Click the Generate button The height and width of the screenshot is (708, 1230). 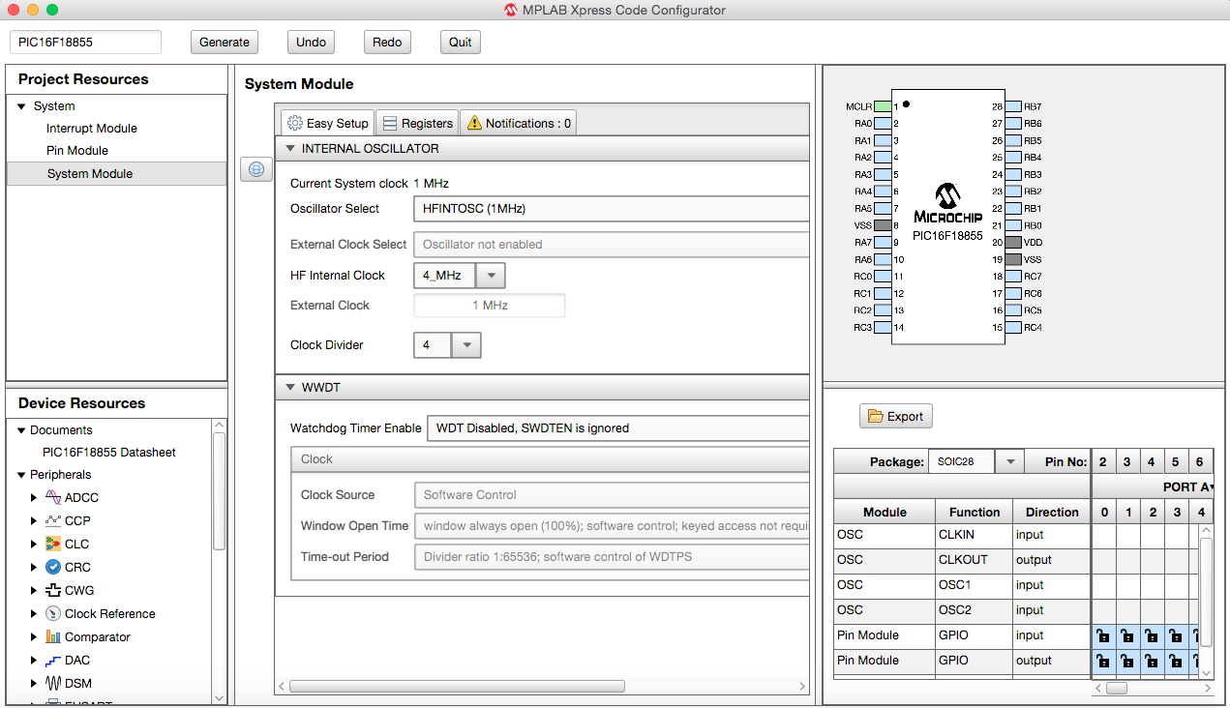[224, 42]
